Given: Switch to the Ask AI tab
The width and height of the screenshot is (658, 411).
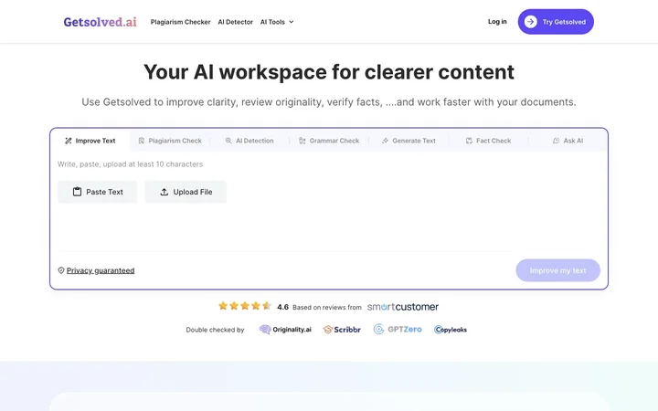Looking at the screenshot, I should (568, 141).
